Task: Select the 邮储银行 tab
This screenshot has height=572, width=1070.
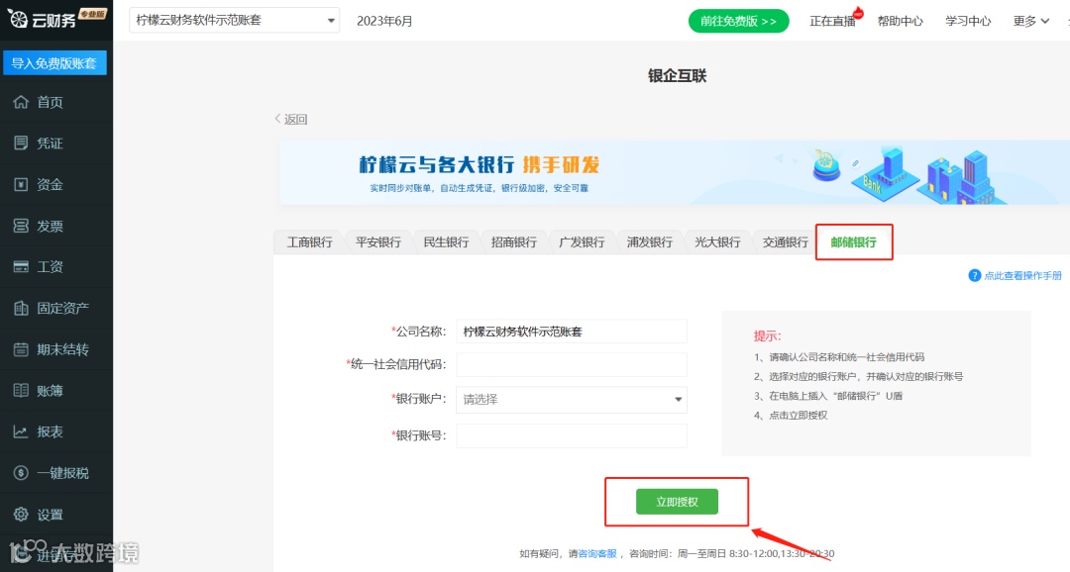Action: pyautogui.click(x=854, y=242)
